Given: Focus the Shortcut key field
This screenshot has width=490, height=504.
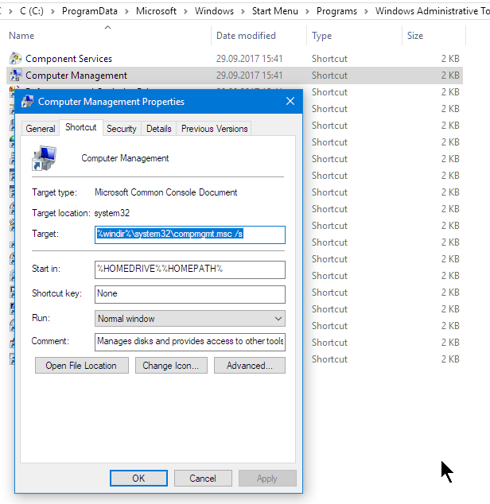Looking at the screenshot, I should (189, 294).
